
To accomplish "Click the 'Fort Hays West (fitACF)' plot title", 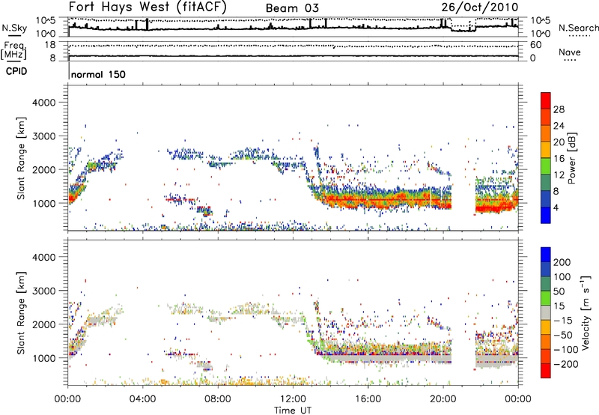I will [148, 7].
